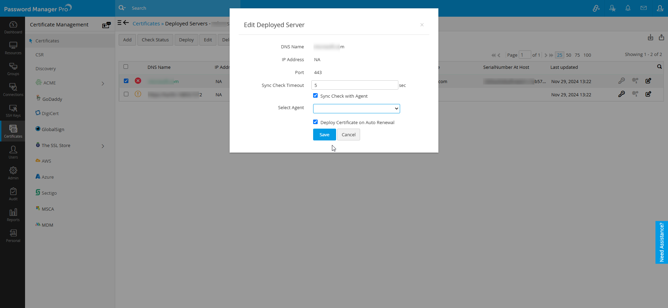Toggle Deploy Certificate on Auto Renewal checkbox
668x308 pixels.
[315, 122]
